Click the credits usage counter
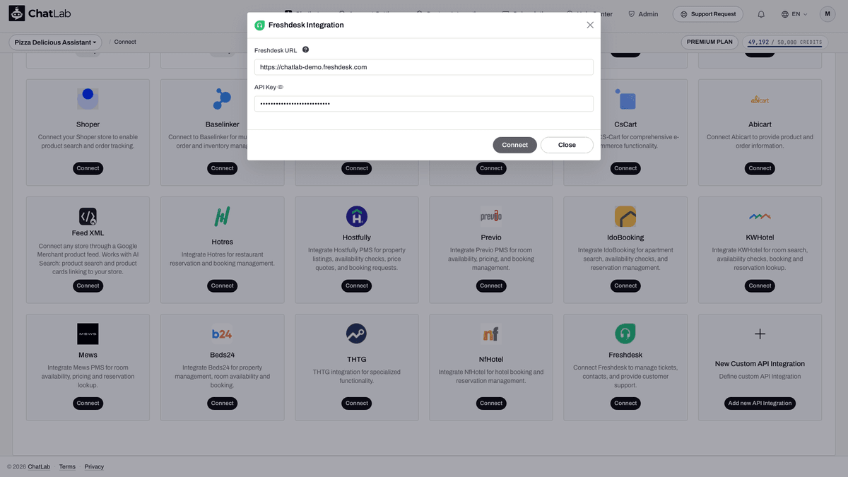 pos(784,42)
